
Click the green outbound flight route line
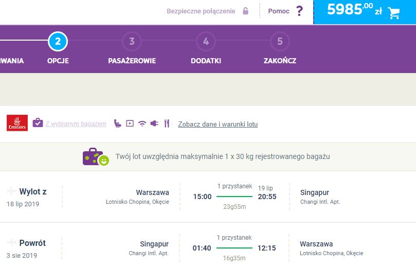[x=234, y=197]
